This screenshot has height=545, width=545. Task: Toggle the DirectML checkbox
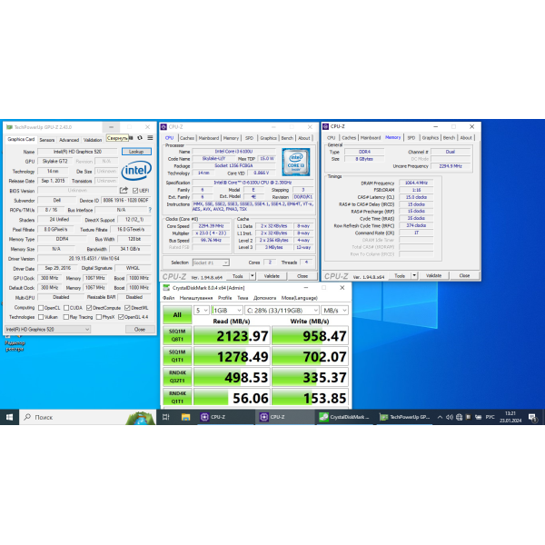(x=127, y=308)
